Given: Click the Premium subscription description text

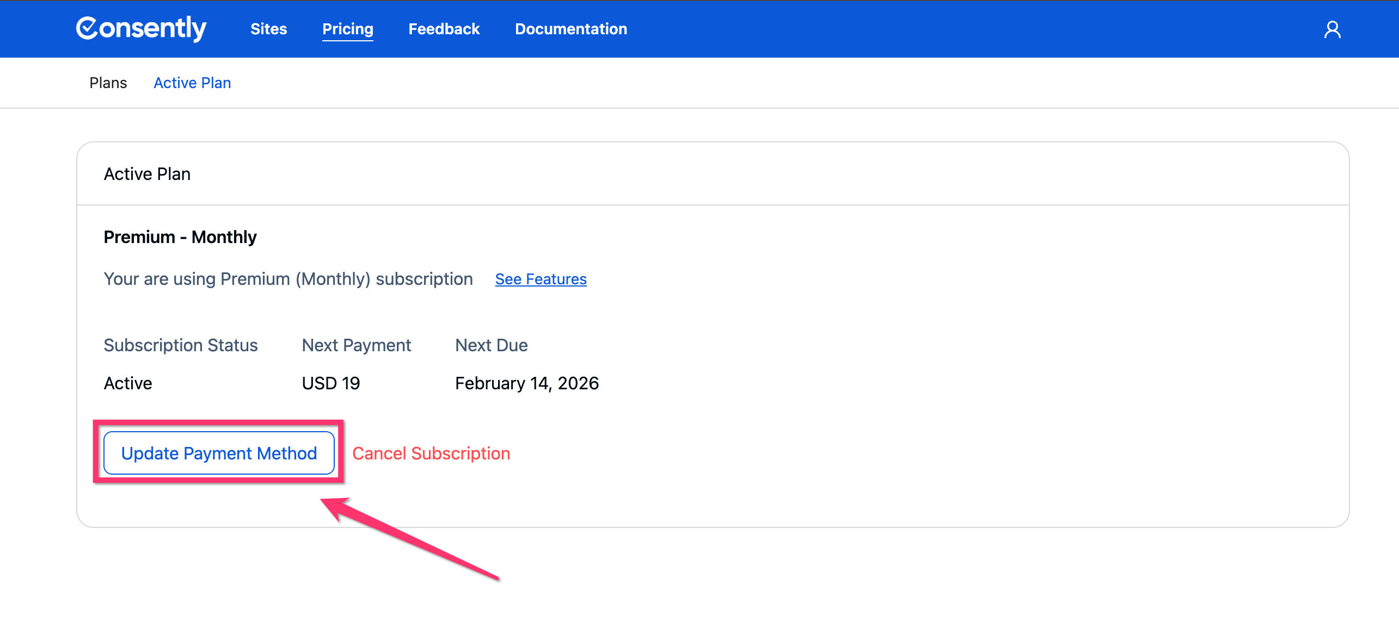Looking at the screenshot, I should 288,279.
